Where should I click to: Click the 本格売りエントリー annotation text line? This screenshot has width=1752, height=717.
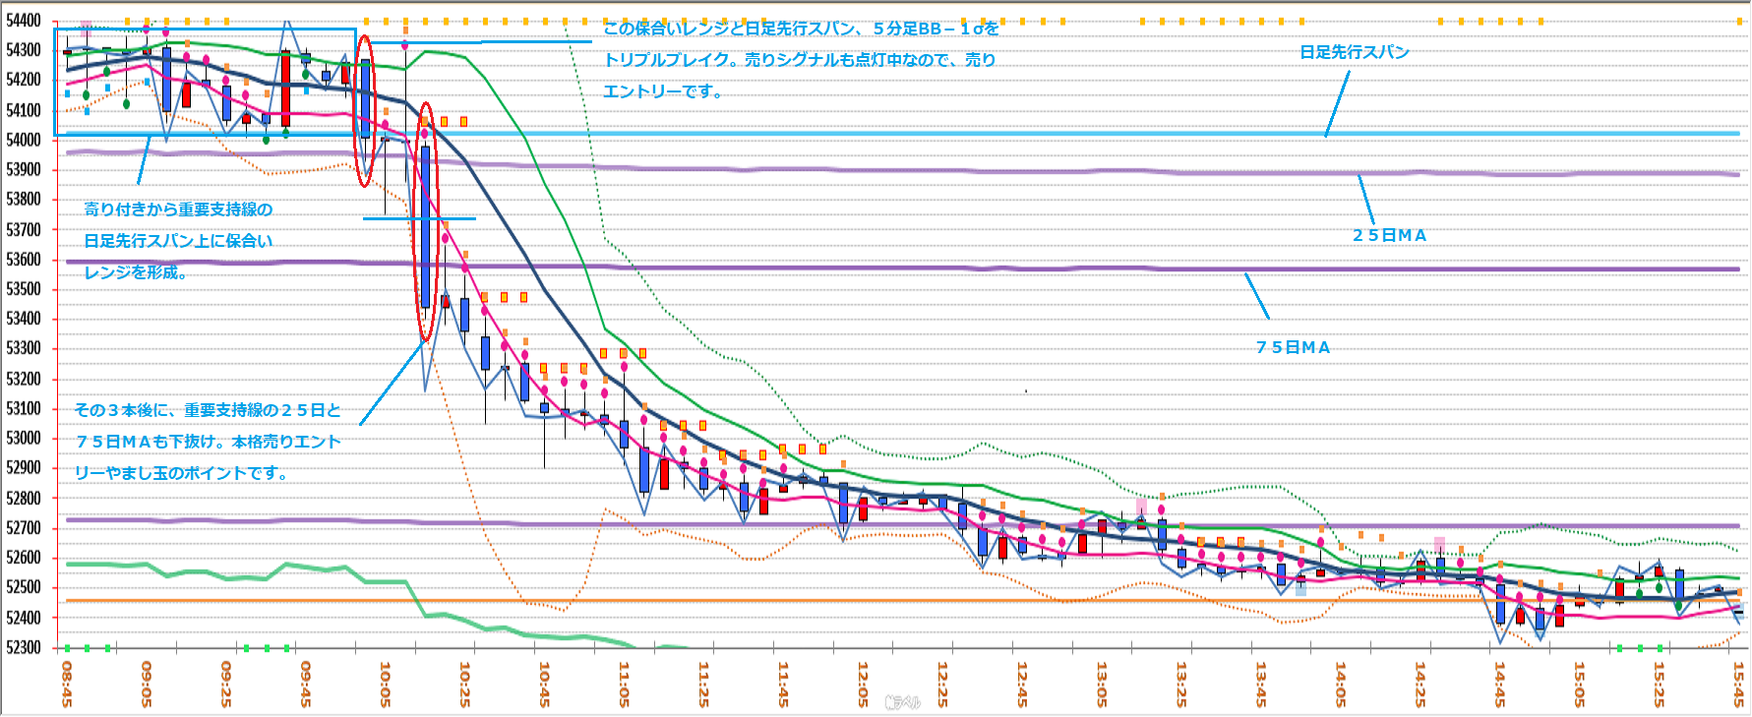pyautogui.click(x=208, y=442)
